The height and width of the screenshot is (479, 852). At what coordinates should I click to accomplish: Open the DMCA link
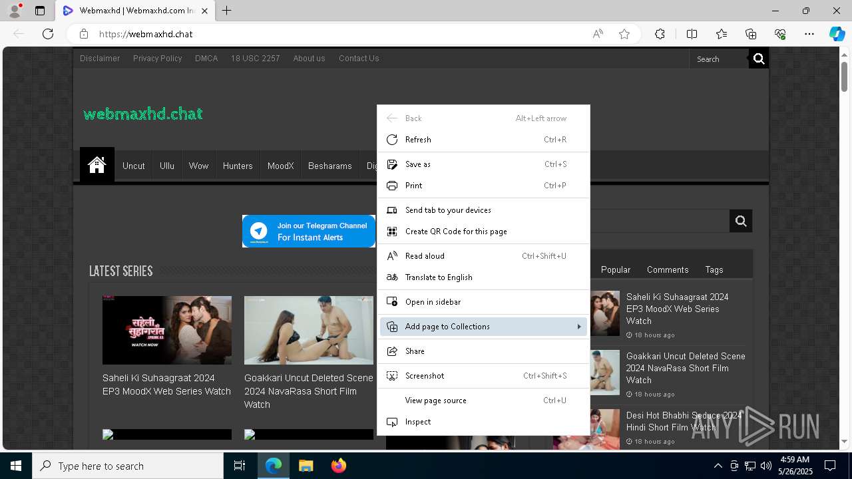206,59
